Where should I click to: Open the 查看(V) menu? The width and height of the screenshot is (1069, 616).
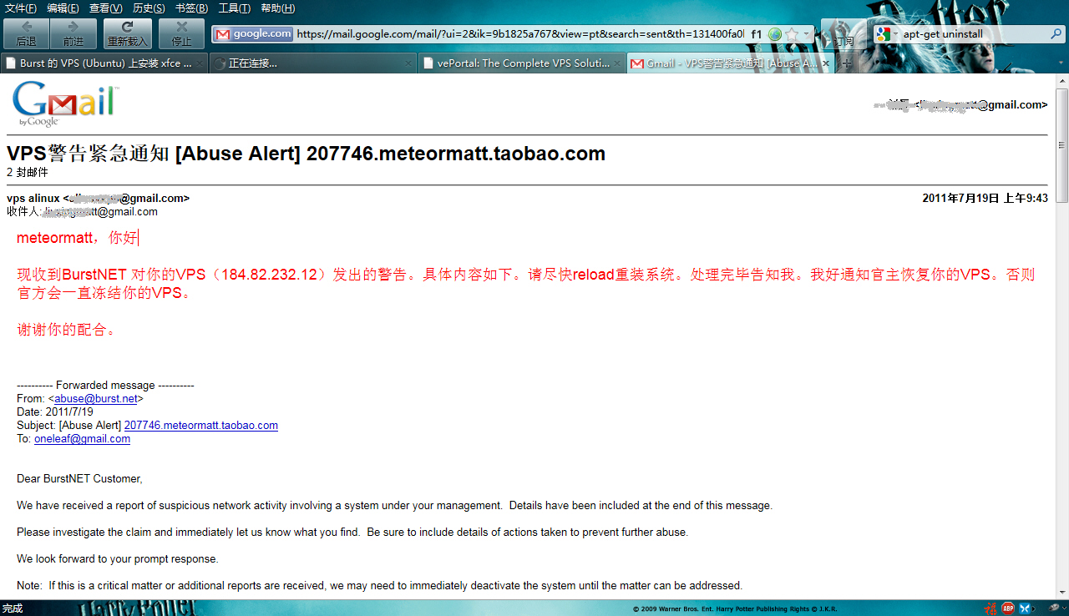pos(105,8)
